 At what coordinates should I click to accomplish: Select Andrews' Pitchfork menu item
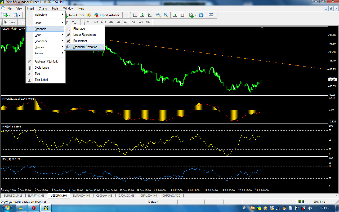46,61
